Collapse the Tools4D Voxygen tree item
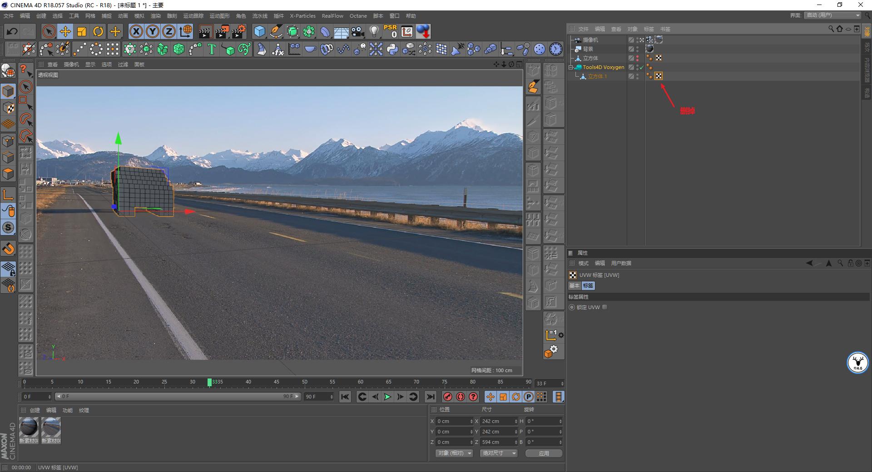The width and height of the screenshot is (872, 472). click(571, 67)
